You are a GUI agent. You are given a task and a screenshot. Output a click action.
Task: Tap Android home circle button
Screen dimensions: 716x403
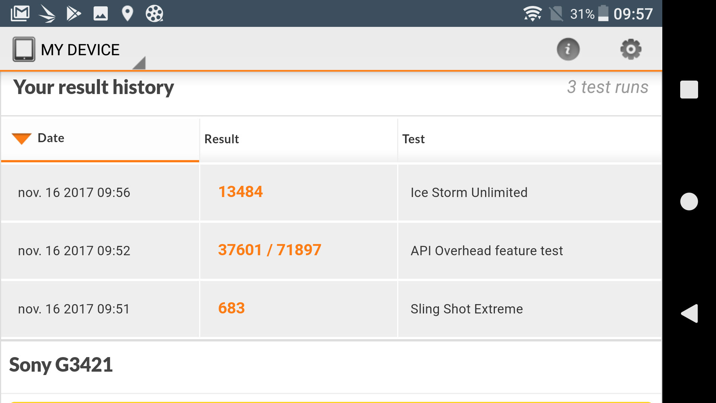pyautogui.click(x=689, y=201)
